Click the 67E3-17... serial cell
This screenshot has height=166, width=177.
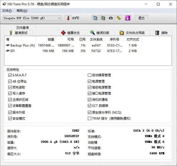click(x=114, y=51)
